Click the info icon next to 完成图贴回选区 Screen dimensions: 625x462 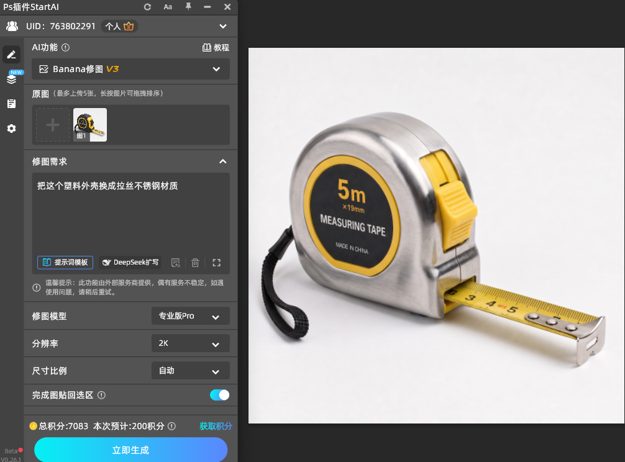[x=102, y=395]
